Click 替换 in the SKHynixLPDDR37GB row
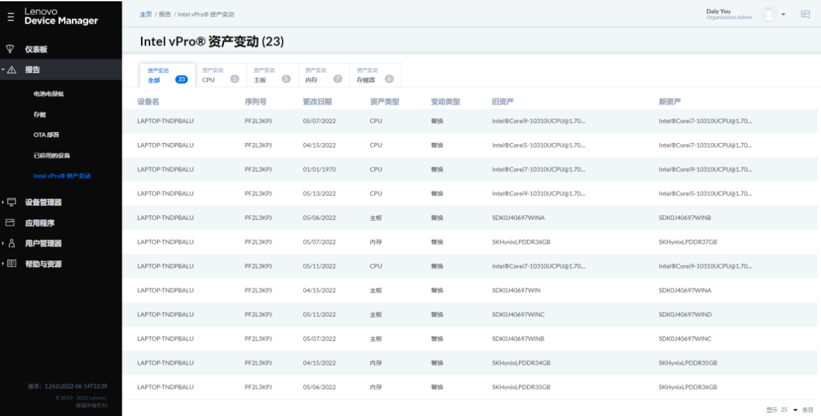The height and width of the screenshot is (416, 821). (x=437, y=242)
